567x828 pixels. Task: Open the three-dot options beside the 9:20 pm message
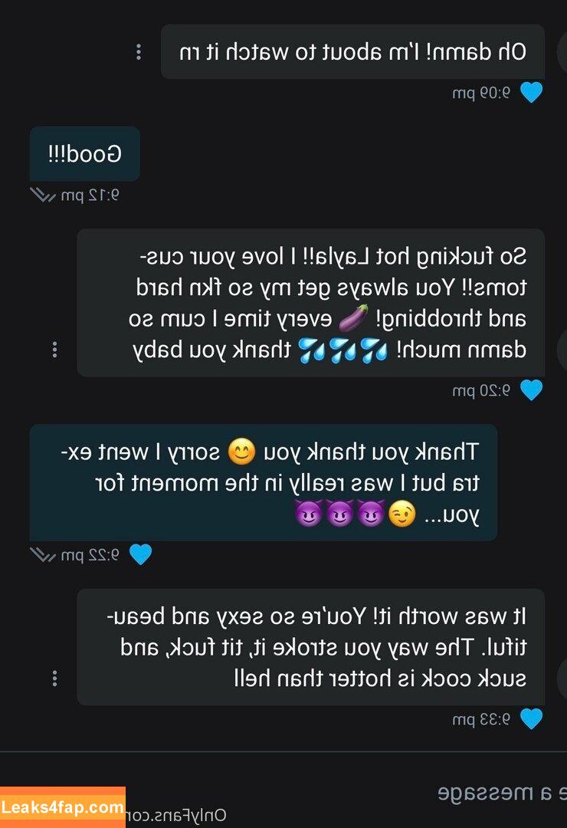54,350
